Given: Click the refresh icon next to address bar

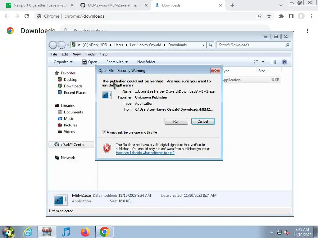Looking at the screenshot, I should (210, 45).
